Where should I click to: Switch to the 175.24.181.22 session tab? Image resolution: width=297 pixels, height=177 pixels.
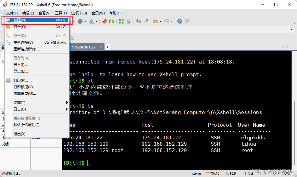click(83, 47)
